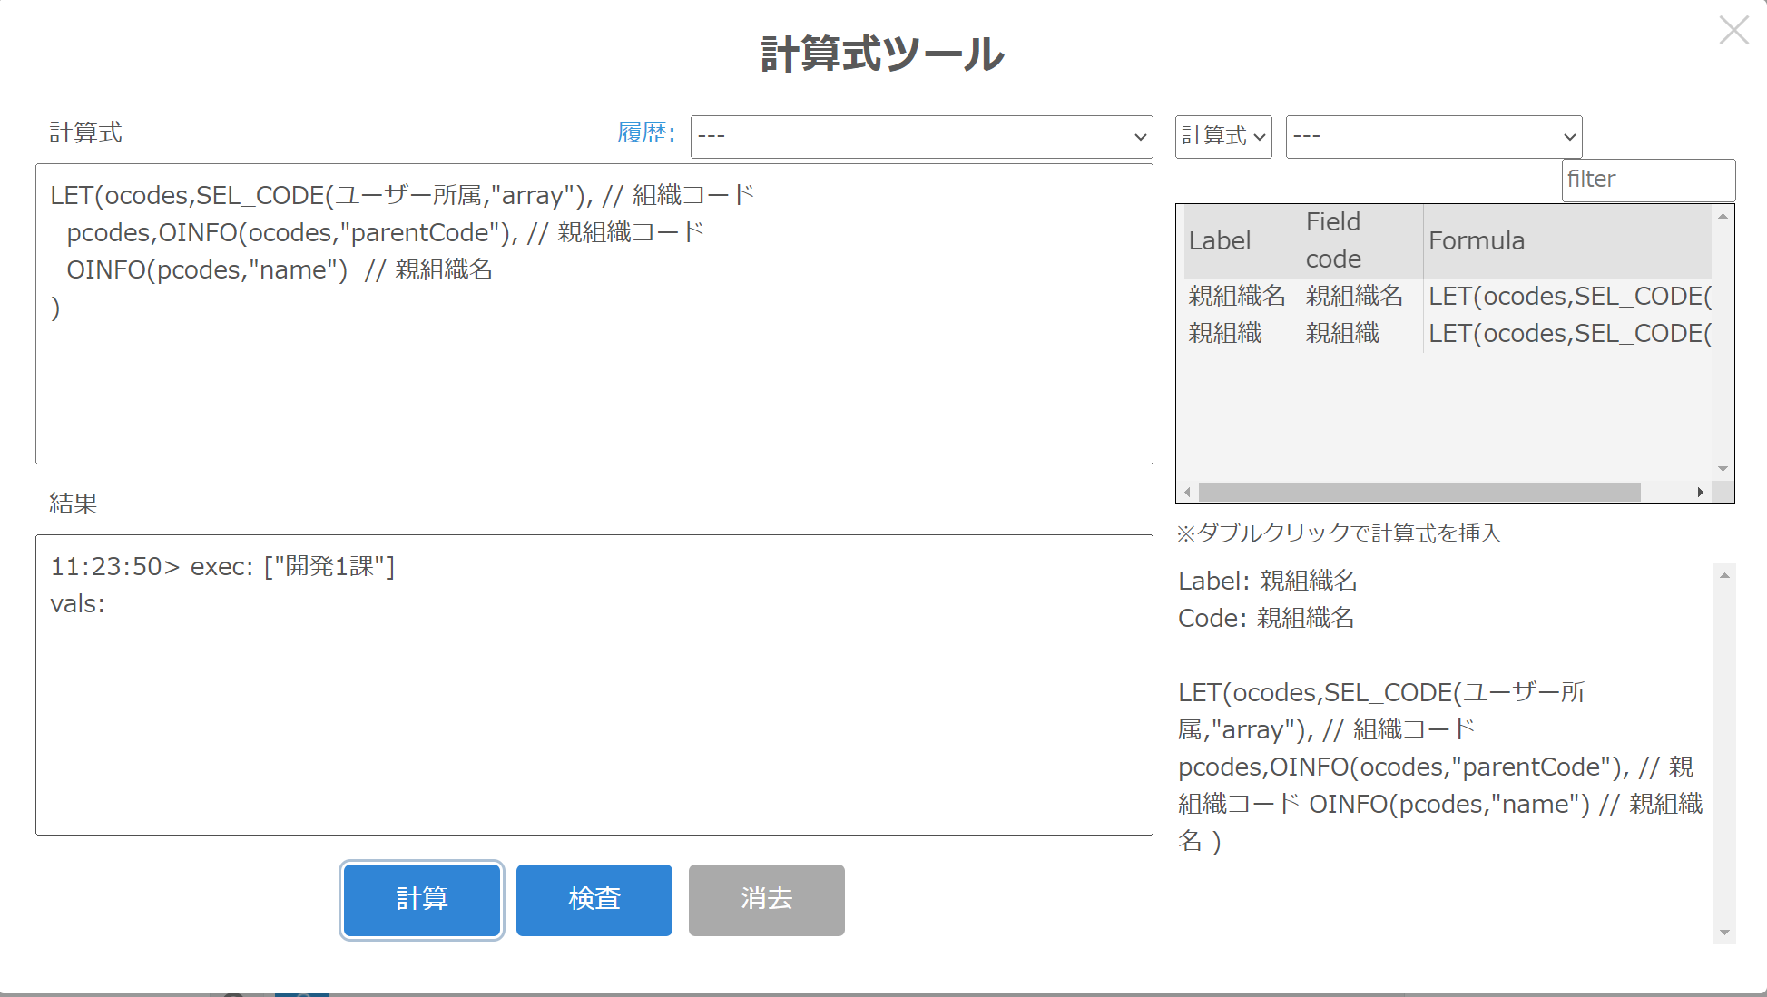This screenshot has width=1767, height=997.
Task: Click left arrow of table horizontal scrollbar
Action: 1187,492
